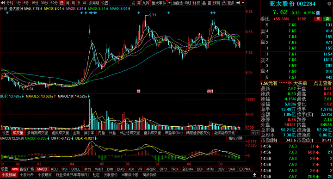Toggle the 除权 ex-rights adjustment

click(197, 3)
